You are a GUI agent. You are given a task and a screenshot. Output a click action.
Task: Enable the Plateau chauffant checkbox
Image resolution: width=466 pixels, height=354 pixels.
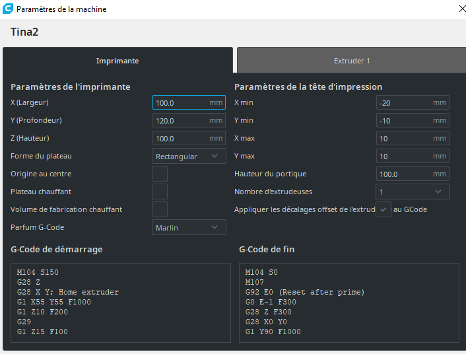[160, 192]
